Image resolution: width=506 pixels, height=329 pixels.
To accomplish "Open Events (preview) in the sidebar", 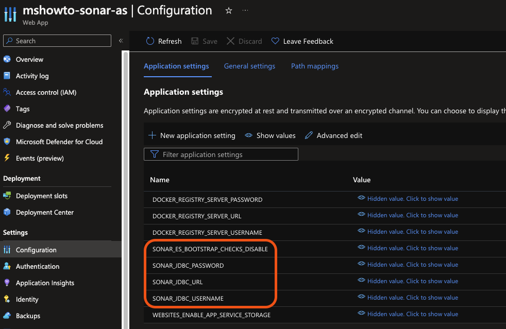I will coord(40,158).
